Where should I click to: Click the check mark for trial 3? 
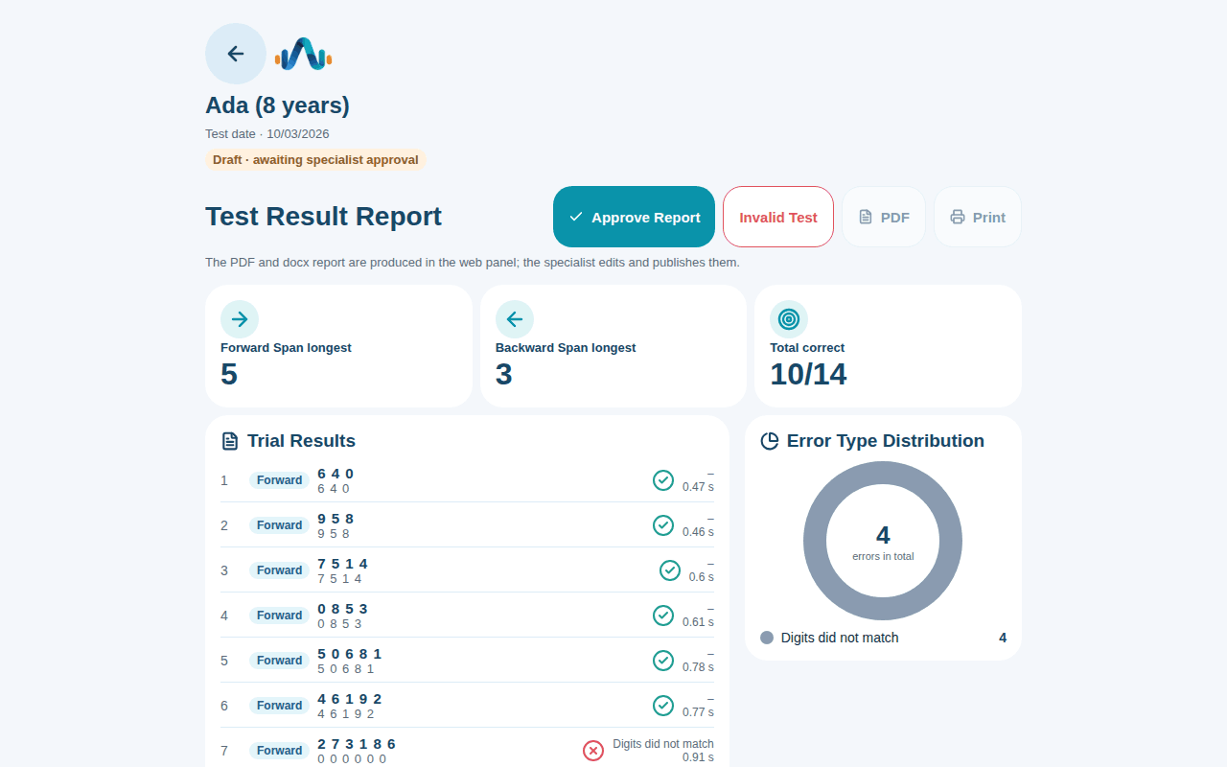pos(670,570)
